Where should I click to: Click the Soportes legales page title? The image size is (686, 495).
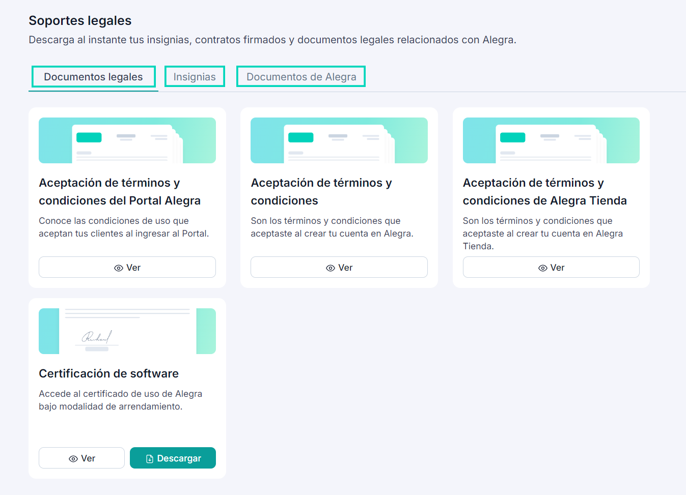click(80, 20)
